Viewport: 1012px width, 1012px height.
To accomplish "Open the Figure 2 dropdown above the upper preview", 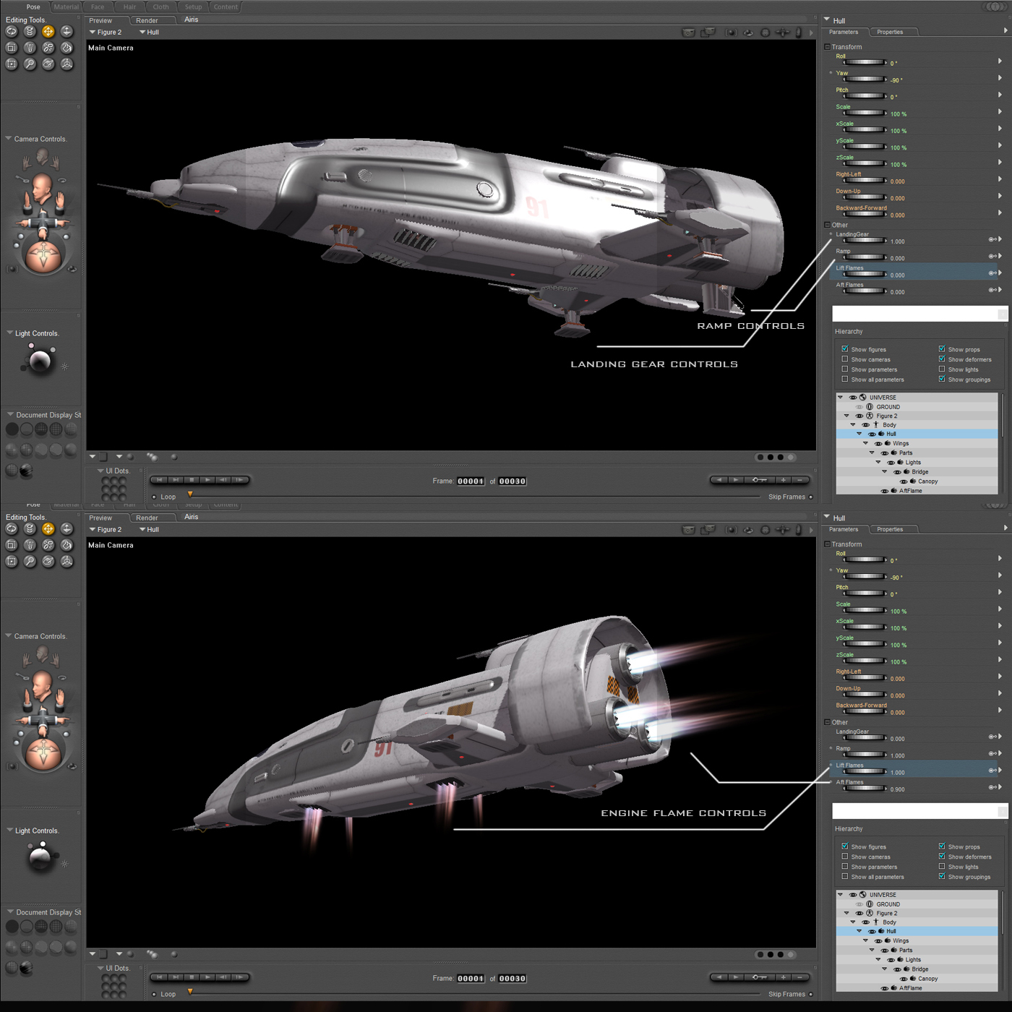I will tap(106, 33).
